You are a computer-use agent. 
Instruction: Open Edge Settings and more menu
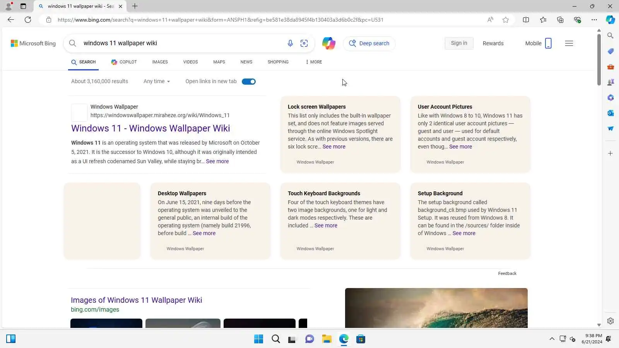[594, 20]
